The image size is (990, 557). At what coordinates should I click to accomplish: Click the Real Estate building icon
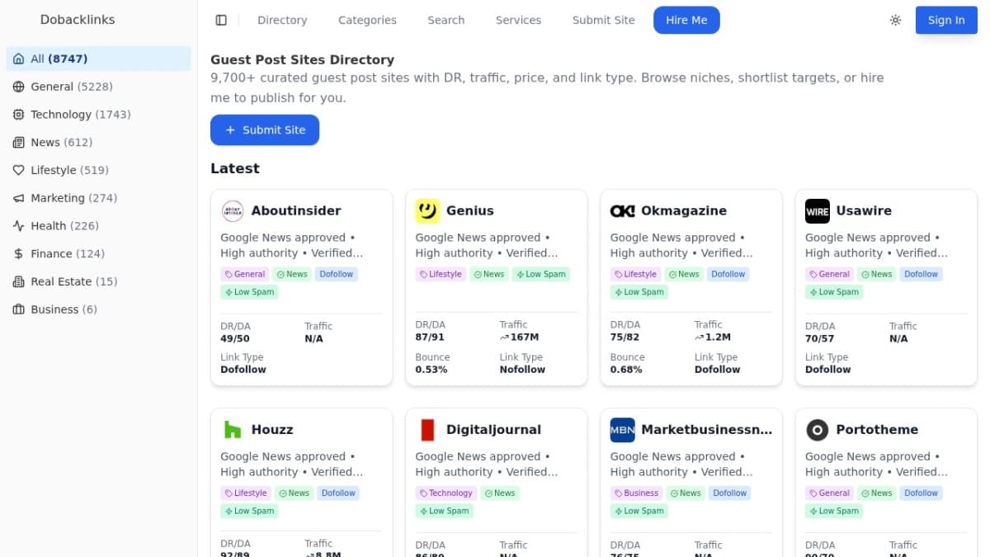18,281
